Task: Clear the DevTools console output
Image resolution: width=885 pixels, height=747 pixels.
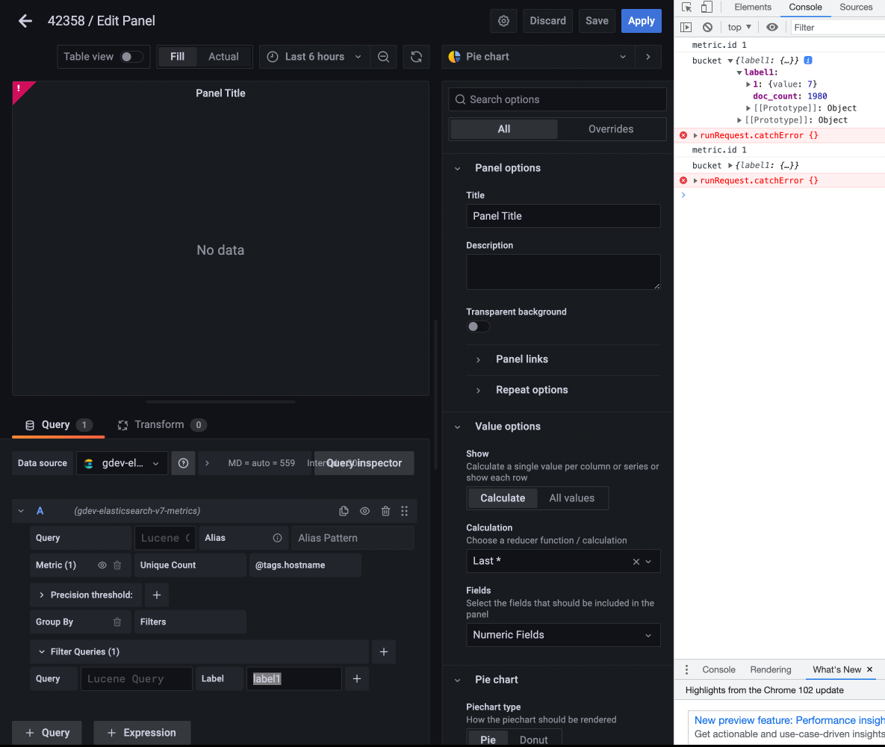Action: tap(707, 26)
